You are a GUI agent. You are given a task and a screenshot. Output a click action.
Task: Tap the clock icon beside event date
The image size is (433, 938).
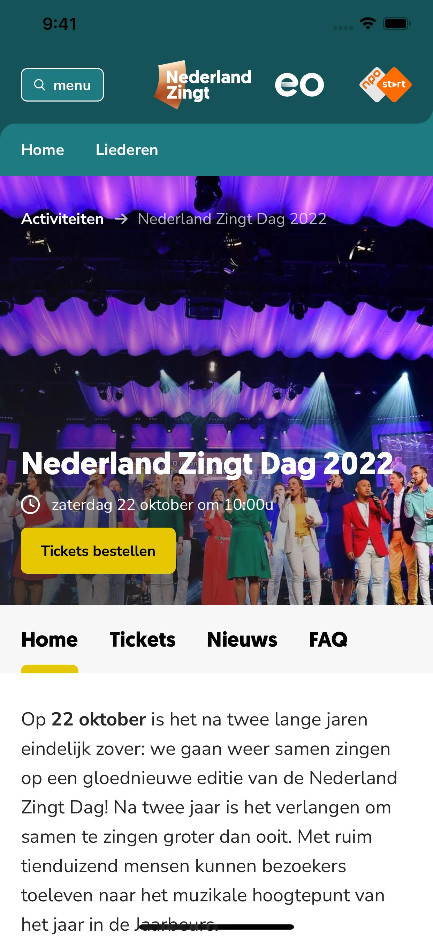(31, 505)
